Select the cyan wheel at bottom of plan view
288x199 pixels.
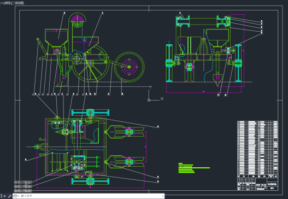coord(90,182)
